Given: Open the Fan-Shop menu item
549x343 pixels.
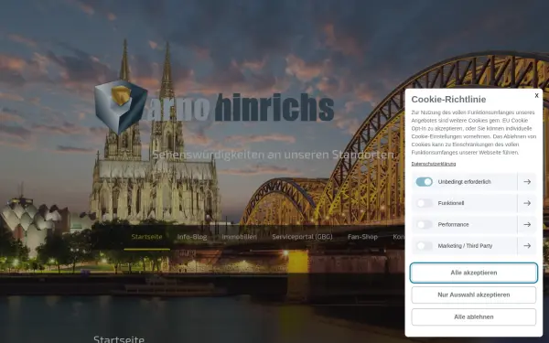Looking at the screenshot, I should [x=362, y=237].
